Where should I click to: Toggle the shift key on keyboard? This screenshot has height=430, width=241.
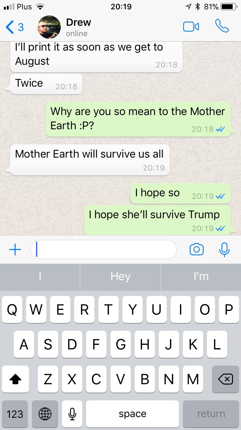pyautogui.click(x=15, y=379)
